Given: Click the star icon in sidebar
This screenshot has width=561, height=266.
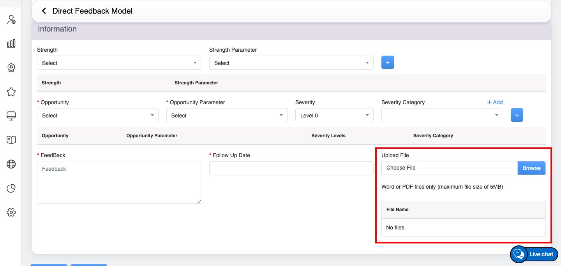Looking at the screenshot, I should (x=11, y=92).
